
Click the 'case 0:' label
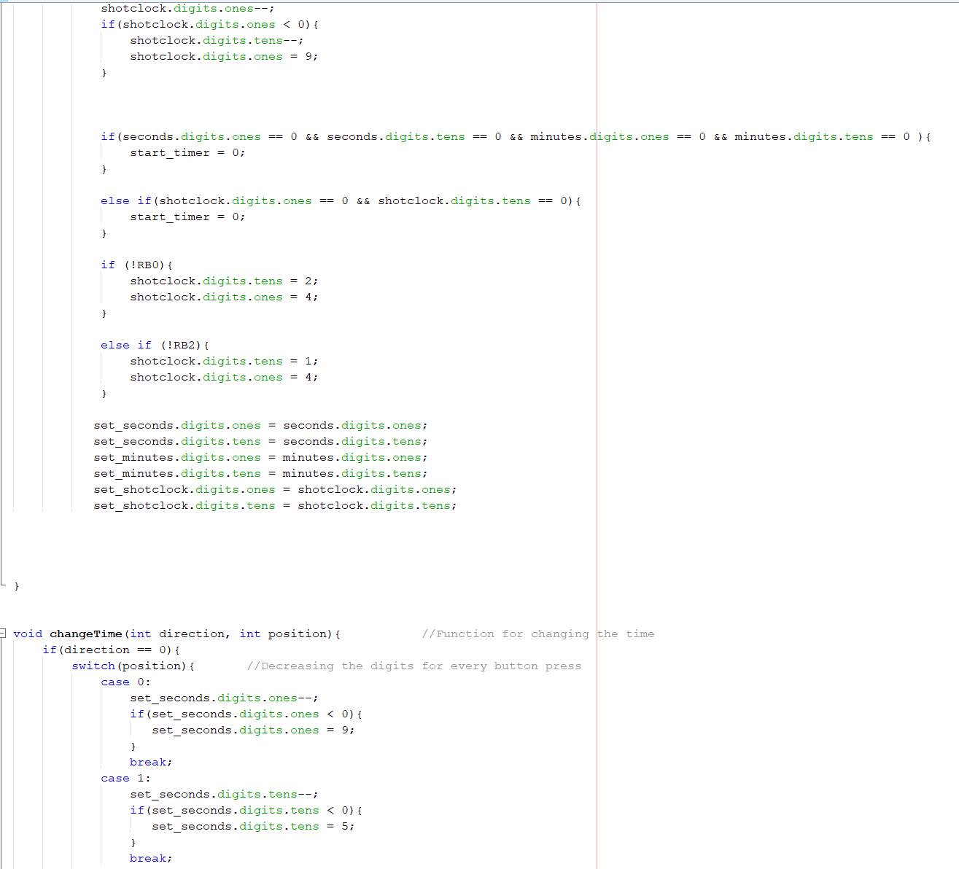tap(125, 682)
